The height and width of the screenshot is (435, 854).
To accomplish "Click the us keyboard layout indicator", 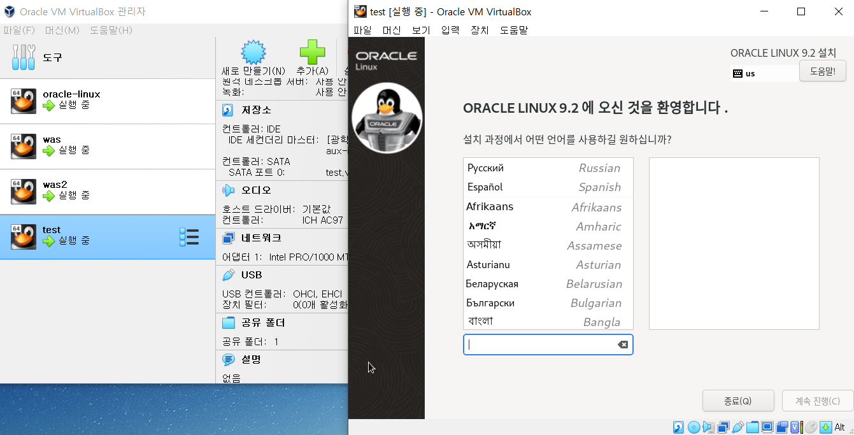I will coord(764,73).
